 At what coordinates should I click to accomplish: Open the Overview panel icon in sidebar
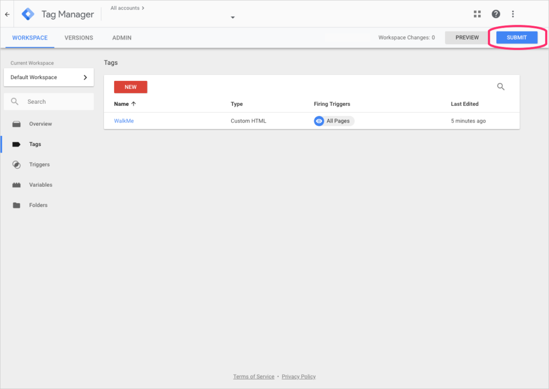tap(17, 124)
